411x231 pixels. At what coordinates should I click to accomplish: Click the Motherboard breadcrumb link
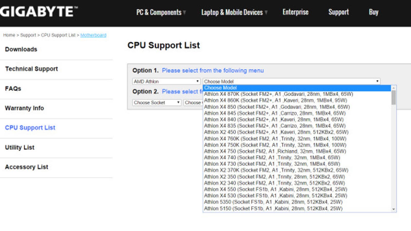click(x=93, y=35)
